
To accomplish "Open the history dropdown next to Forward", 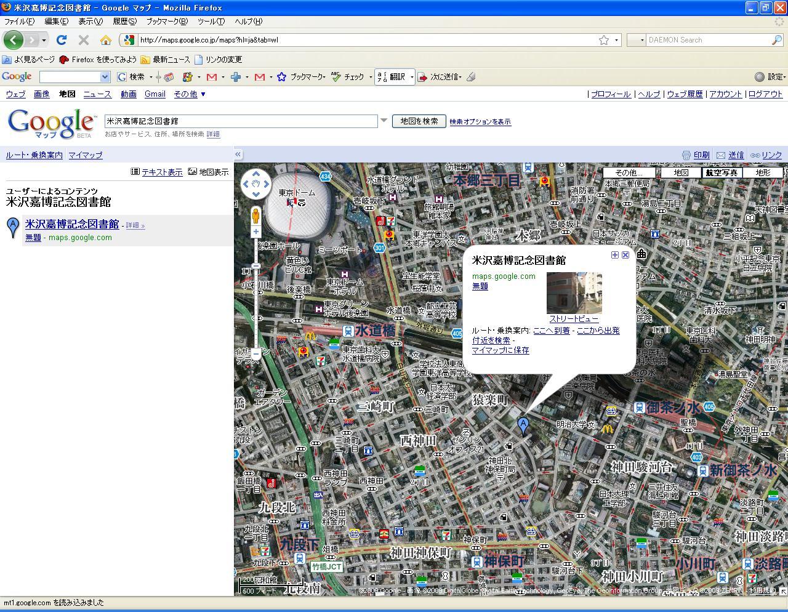I will coord(44,40).
